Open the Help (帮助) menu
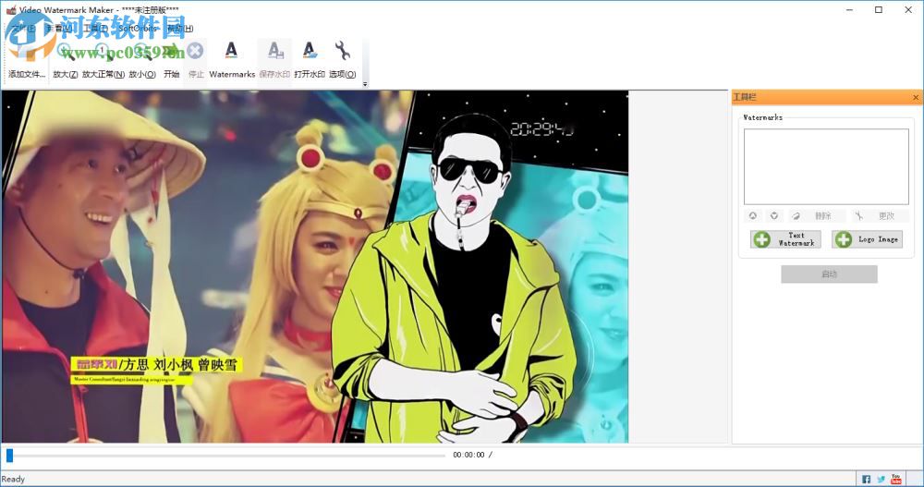The width and height of the screenshot is (924, 487). pos(180,28)
